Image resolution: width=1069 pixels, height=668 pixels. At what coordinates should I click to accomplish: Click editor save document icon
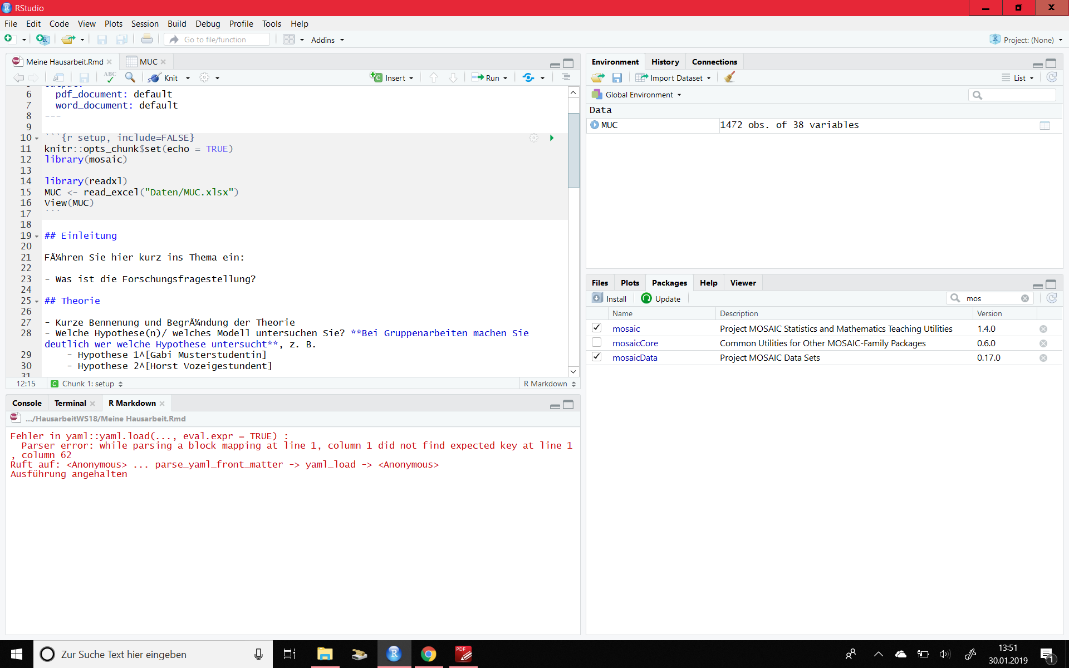84,78
